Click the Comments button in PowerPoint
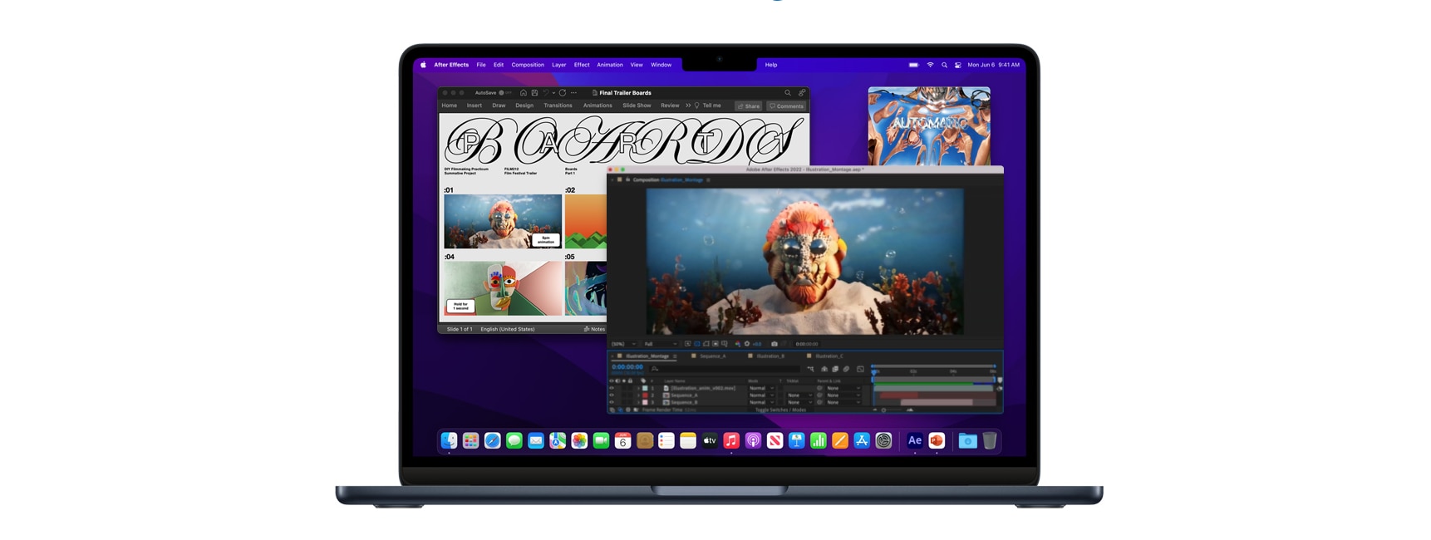1431x540 pixels. click(786, 106)
